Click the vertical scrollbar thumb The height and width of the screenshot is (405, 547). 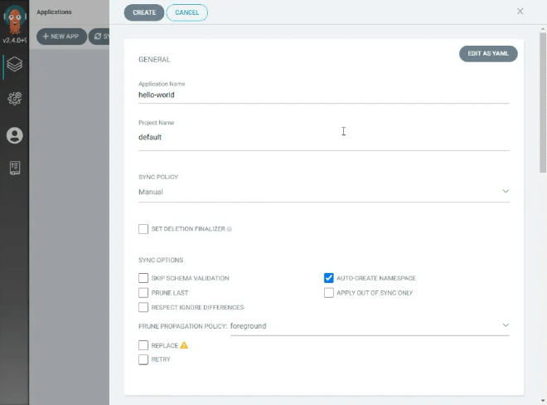click(x=543, y=102)
